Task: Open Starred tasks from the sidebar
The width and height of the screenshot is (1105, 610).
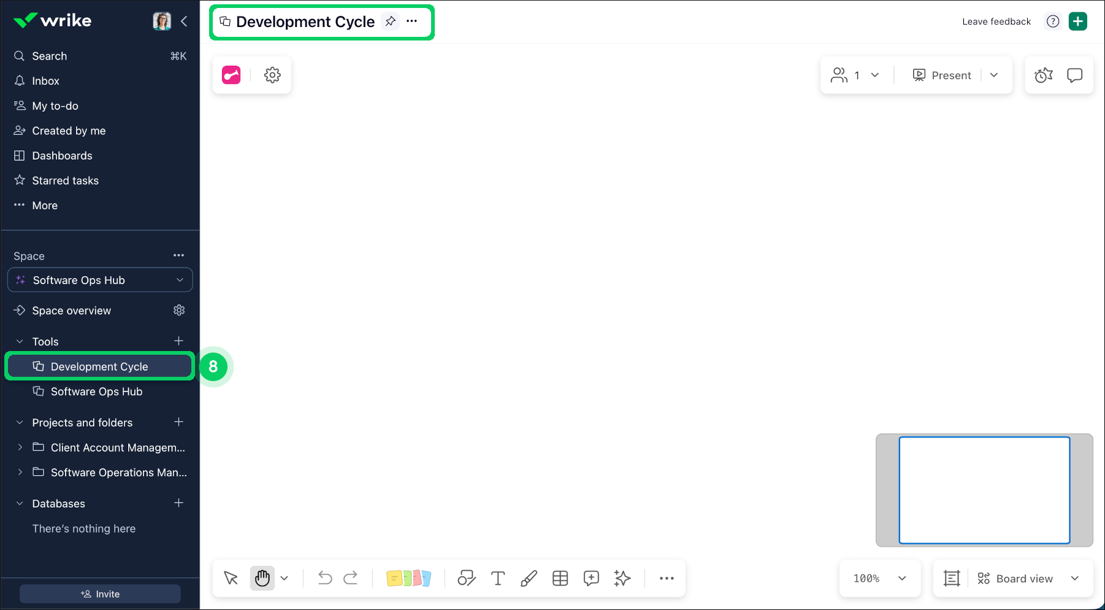Action: tap(64, 180)
